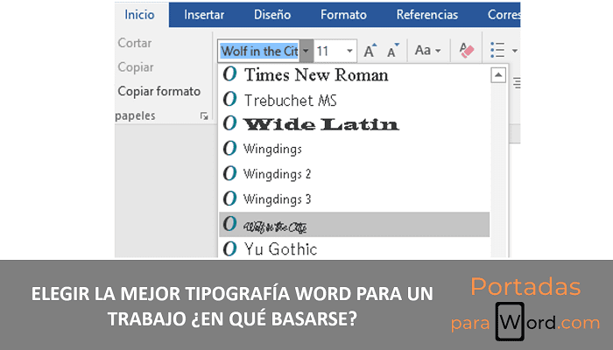Screen dimensions: 613x350
Task: Open the Referencias ribbon tab
Action: pyautogui.click(x=427, y=15)
